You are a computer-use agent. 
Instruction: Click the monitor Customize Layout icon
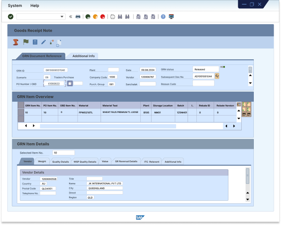[x=171, y=17]
